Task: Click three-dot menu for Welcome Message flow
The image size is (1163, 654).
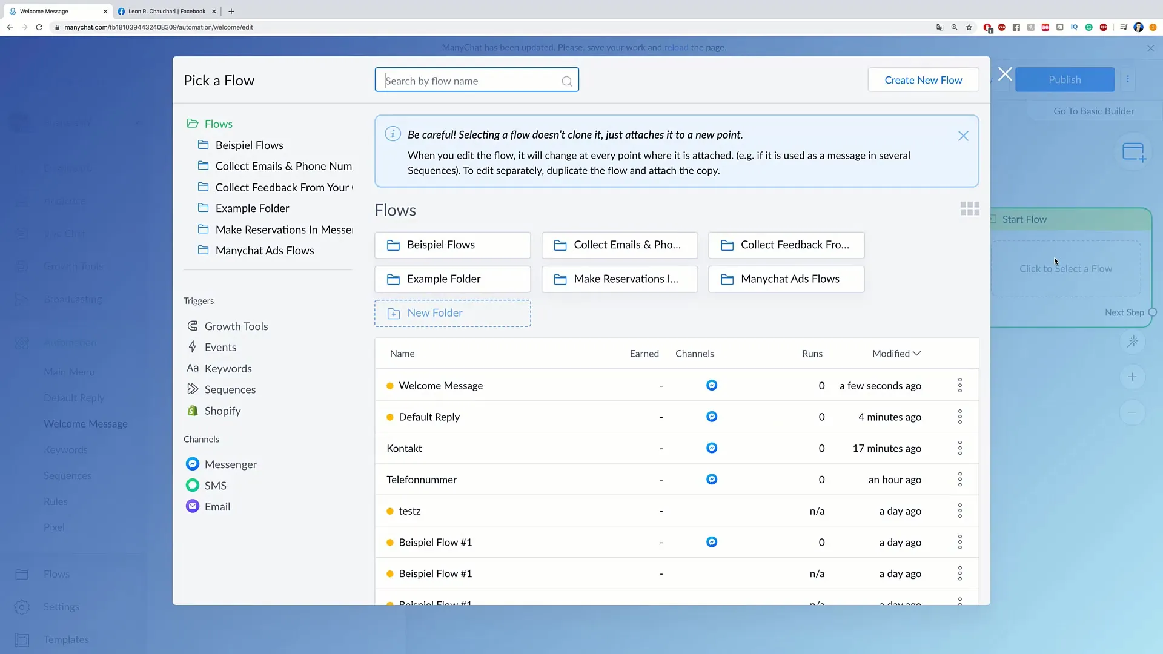Action: tap(959, 385)
